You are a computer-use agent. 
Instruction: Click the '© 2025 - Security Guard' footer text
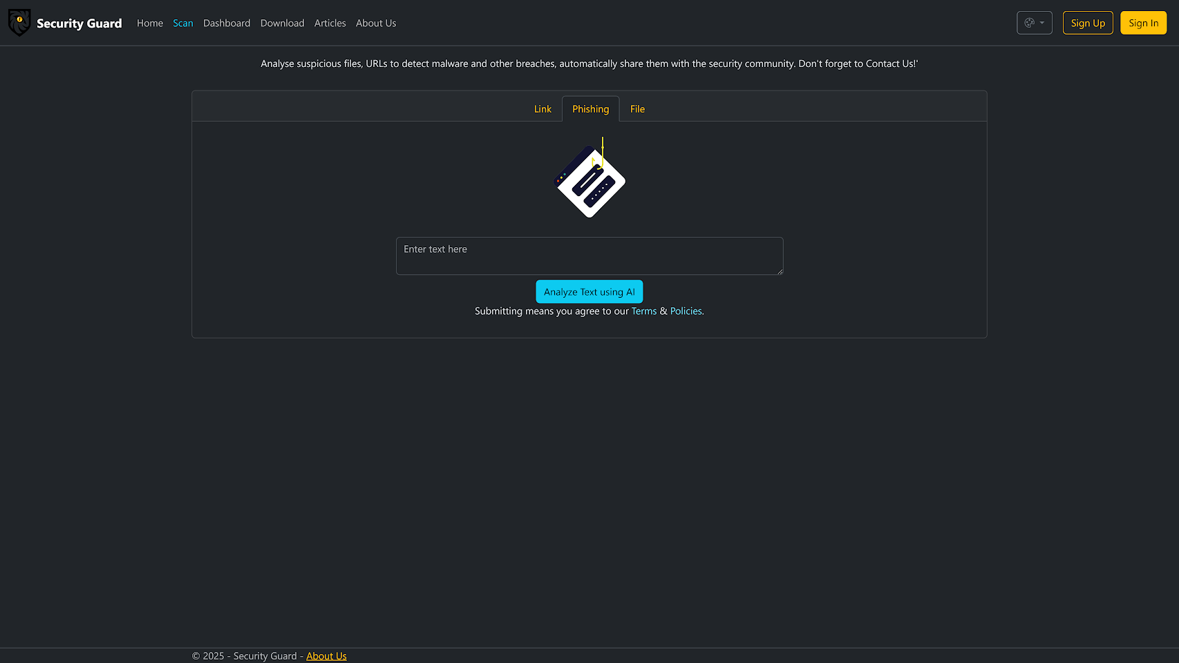[244, 656]
